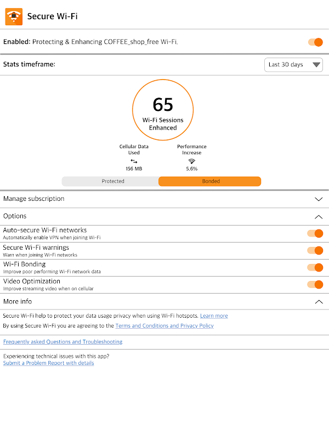Viewport: 329px width, 439px height.
Task: Click Submit a Problem Report with details
Action: click(49, 363)
